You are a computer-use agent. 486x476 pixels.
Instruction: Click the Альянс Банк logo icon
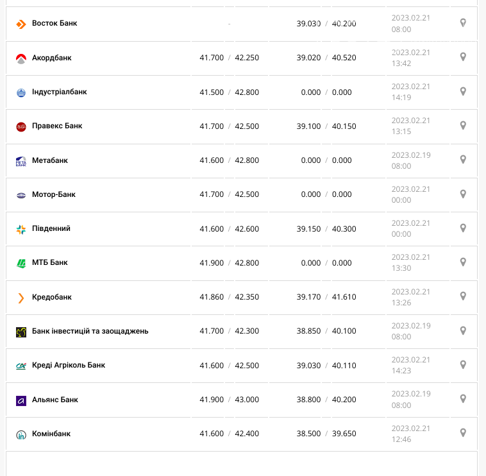21,400
